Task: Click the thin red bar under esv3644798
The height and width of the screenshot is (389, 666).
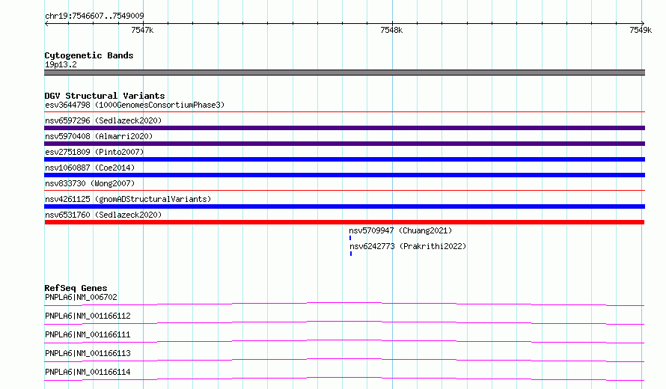Action: 344,111
